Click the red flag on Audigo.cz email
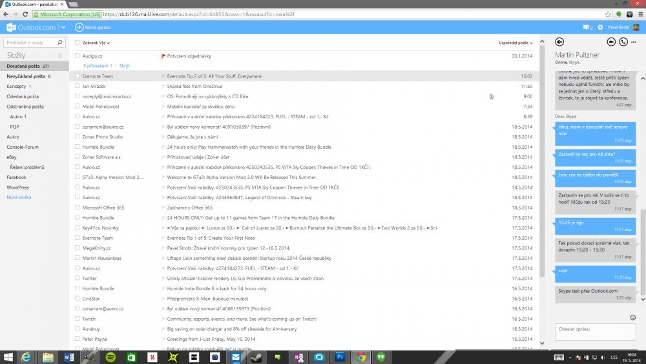The height and width of the screenshot is (364, 646). [163, 56]
